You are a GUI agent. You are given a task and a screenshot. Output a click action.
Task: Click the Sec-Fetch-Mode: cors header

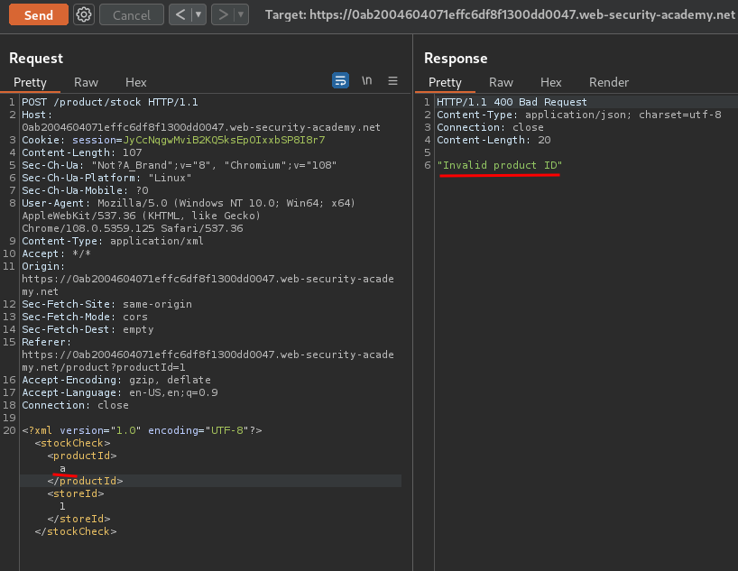[85, 317]
